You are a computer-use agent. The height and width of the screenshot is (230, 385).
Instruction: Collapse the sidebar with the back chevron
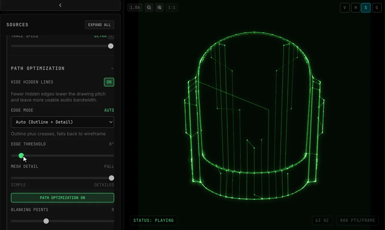[x=60, y=5]
